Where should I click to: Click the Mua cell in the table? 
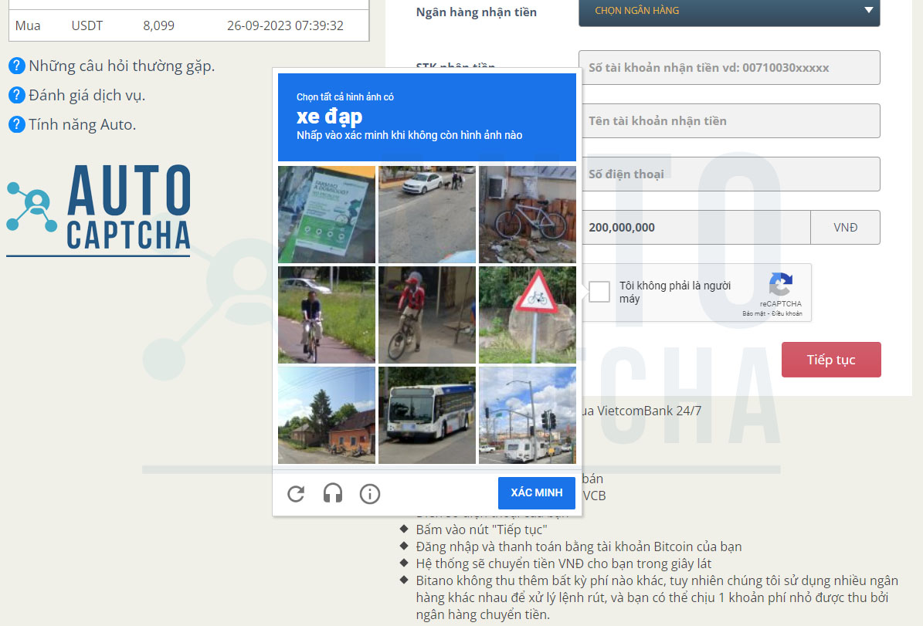click(x=28, y=26)
